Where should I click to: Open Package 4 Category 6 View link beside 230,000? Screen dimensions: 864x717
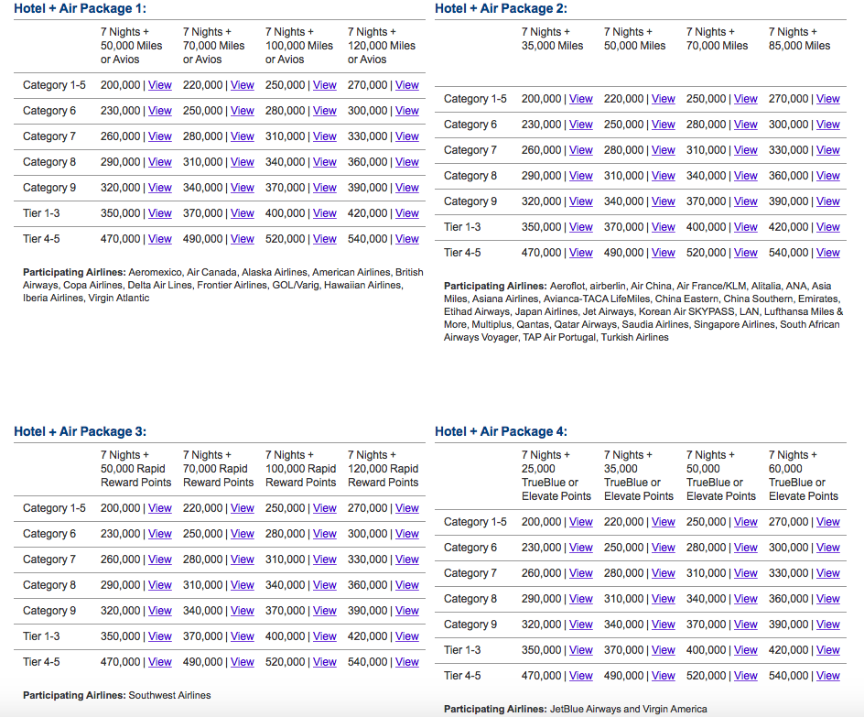click(x=581, y=548)
